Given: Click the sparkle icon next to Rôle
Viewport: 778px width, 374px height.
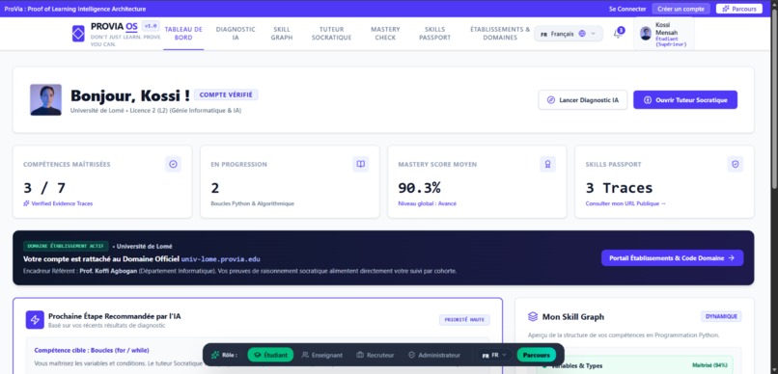Looking at the screenshot, I should (215, 355).
